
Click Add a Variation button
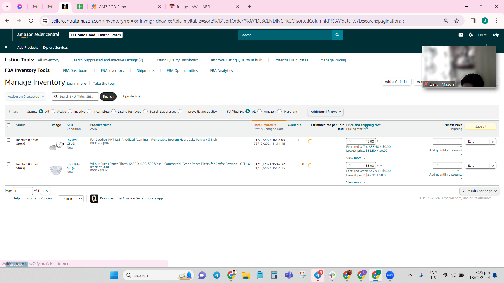(x=397, y=81)
